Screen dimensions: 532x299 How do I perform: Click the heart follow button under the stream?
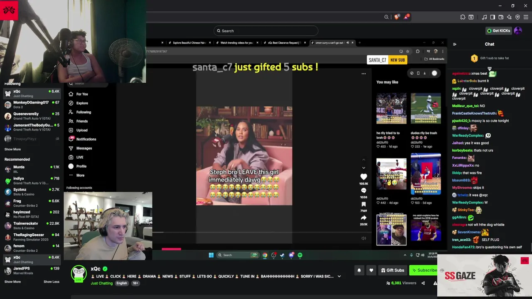pyautogui.click(x=371, y=270)
